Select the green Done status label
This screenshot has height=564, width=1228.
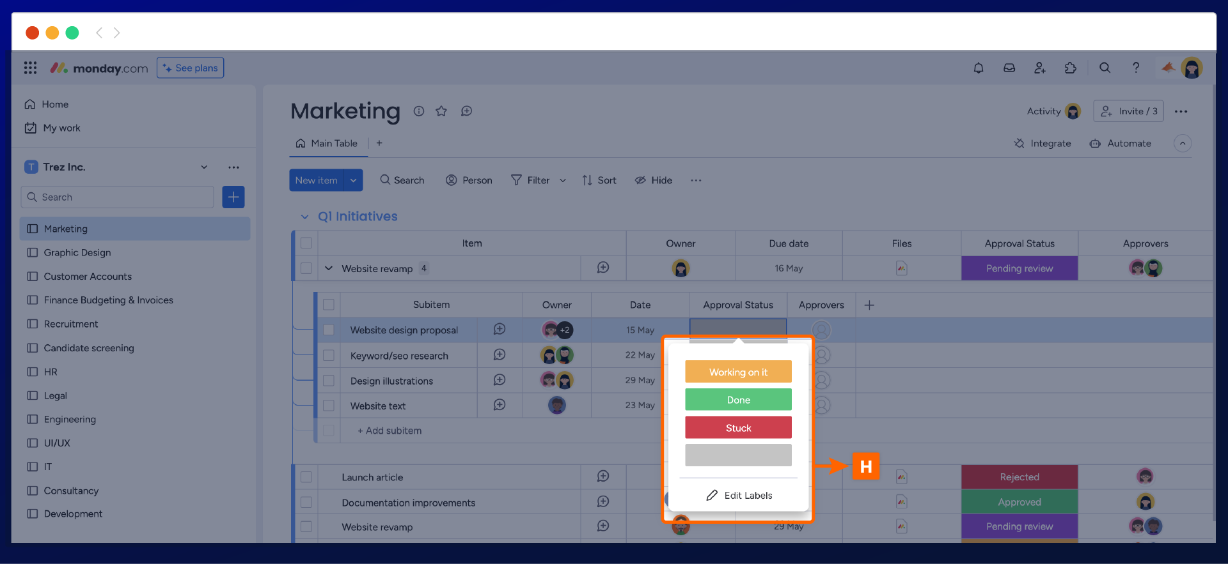click(738, 400)
